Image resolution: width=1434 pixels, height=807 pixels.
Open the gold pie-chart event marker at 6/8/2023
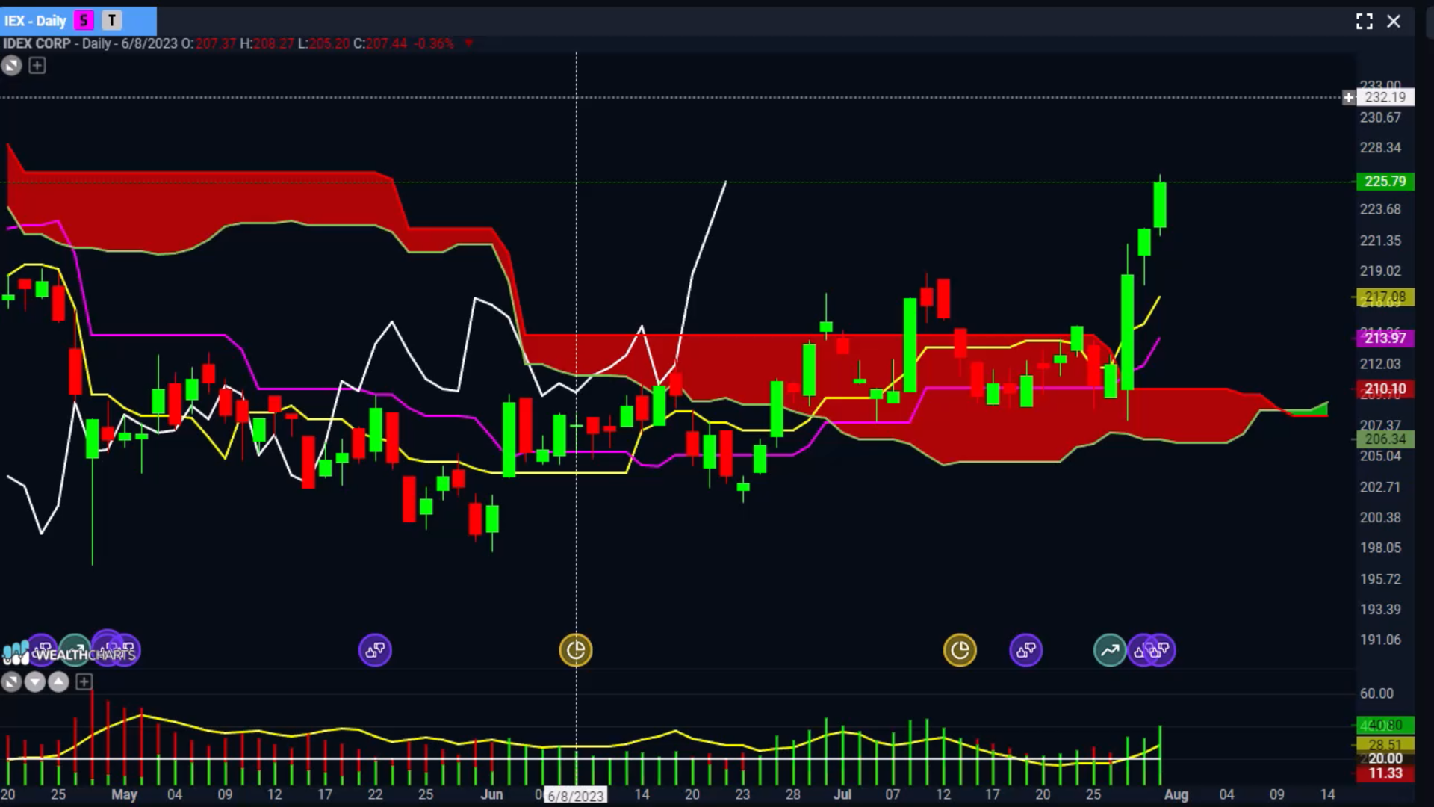576,650
